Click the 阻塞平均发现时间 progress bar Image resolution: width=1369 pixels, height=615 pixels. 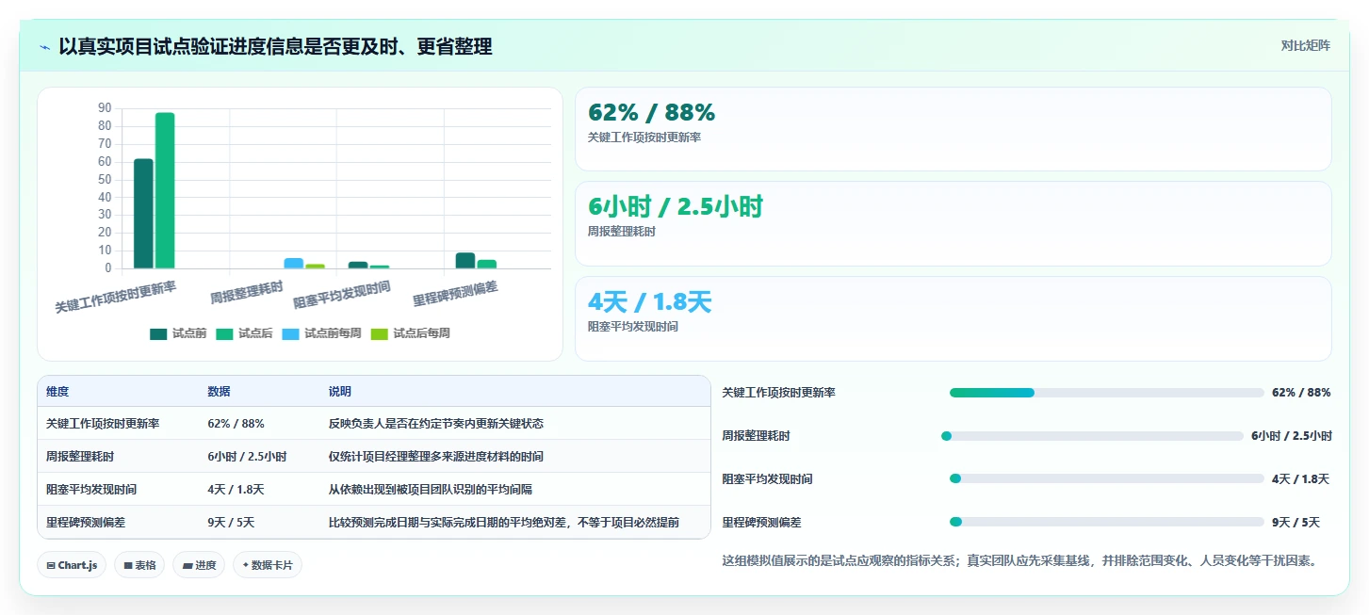[x=1106, y=478]
